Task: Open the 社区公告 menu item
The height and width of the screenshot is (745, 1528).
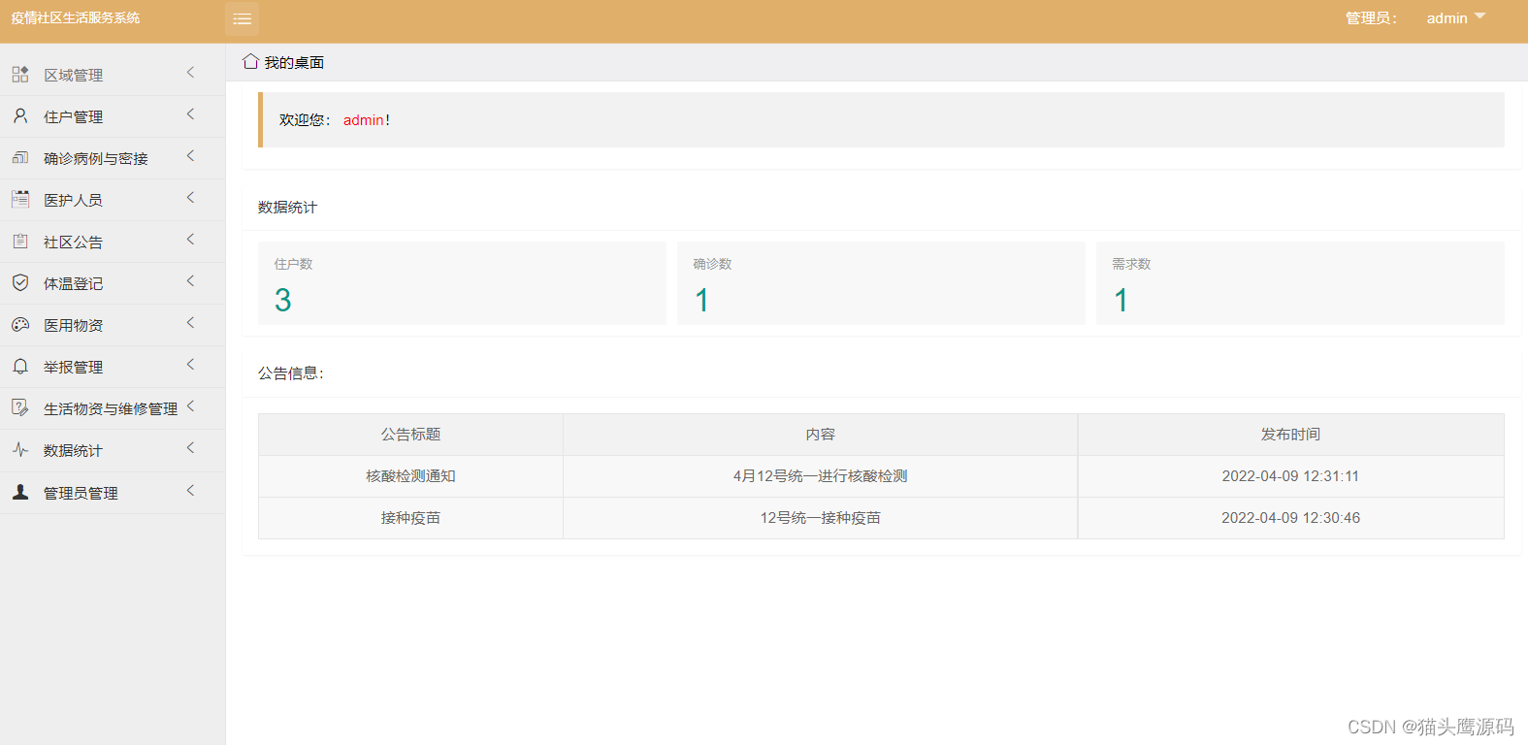Action: (113, 242)
